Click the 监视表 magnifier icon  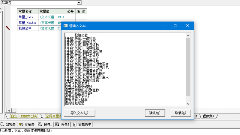[x=2, y=124]
